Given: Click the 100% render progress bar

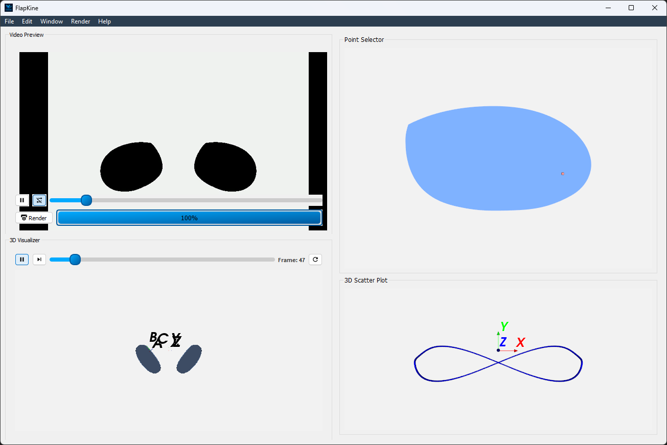Looking at the screenshot, I should click(x=189, y=218).
